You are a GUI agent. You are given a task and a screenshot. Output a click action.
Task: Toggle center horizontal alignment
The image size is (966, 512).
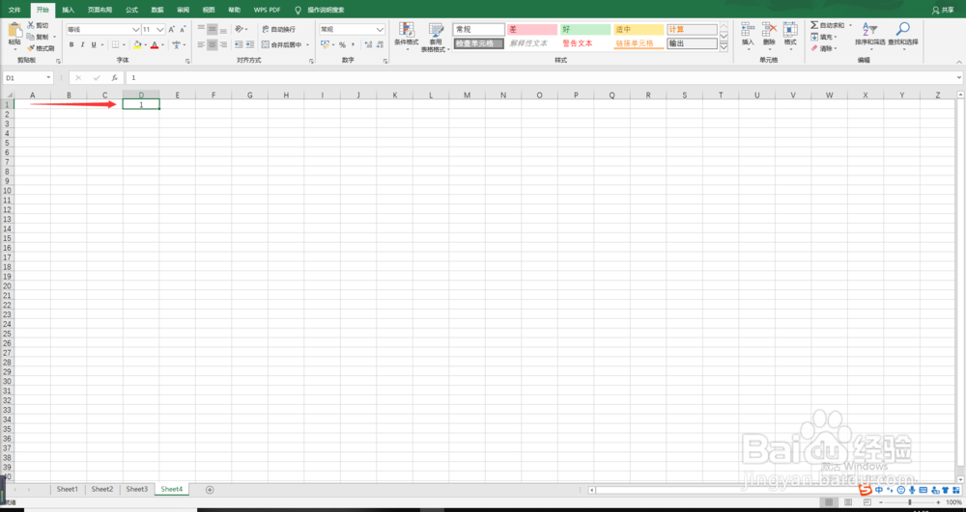point(212,44)
